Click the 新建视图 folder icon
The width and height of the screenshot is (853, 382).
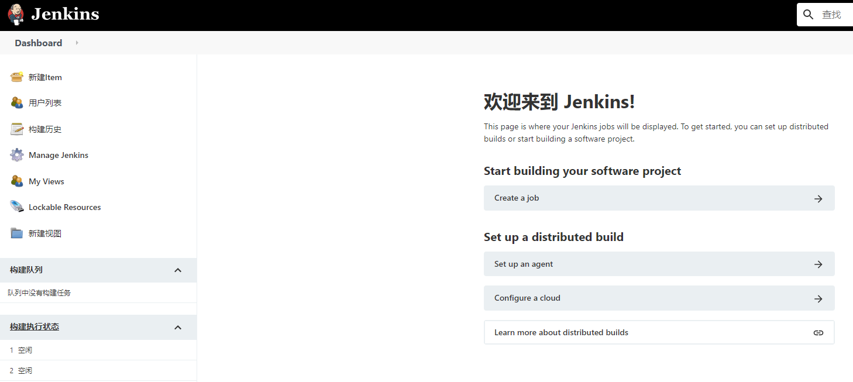pos(17,233)
